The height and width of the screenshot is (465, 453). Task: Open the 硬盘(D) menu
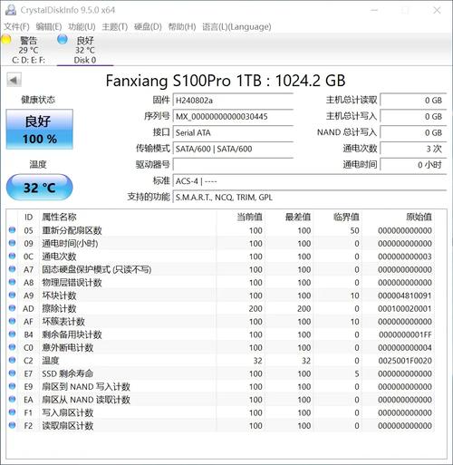click(148, 26)
